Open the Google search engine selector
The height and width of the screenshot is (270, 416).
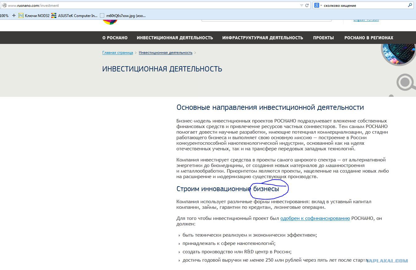point(318,5)
